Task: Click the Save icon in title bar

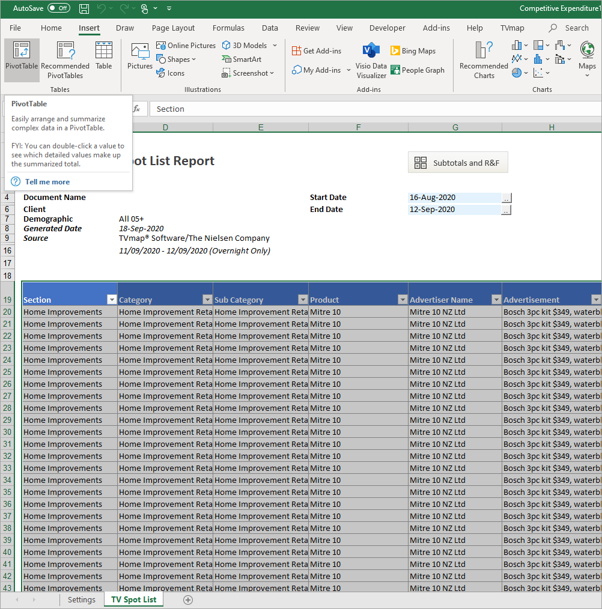Action: pyautogui.click(x=84, y=8)
